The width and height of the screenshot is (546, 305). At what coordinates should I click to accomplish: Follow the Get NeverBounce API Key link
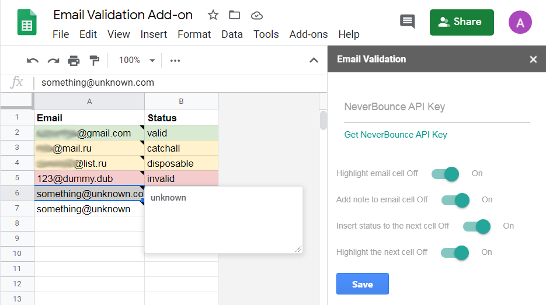point(395,135)
